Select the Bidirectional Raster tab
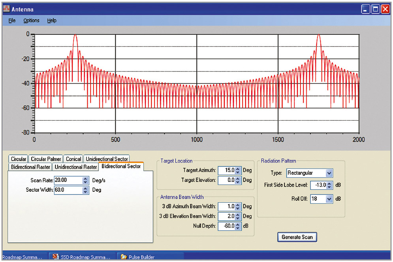This screenshot has width=393, height=262. (30, 167)
